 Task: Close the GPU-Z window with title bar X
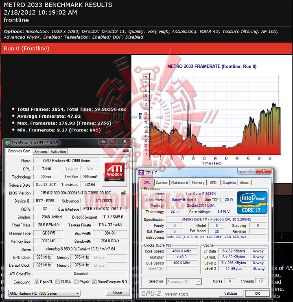125,141
